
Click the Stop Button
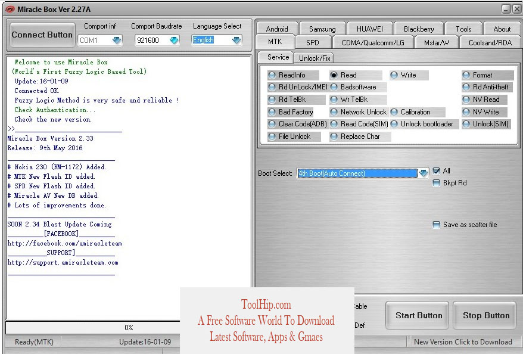(484, 315)
